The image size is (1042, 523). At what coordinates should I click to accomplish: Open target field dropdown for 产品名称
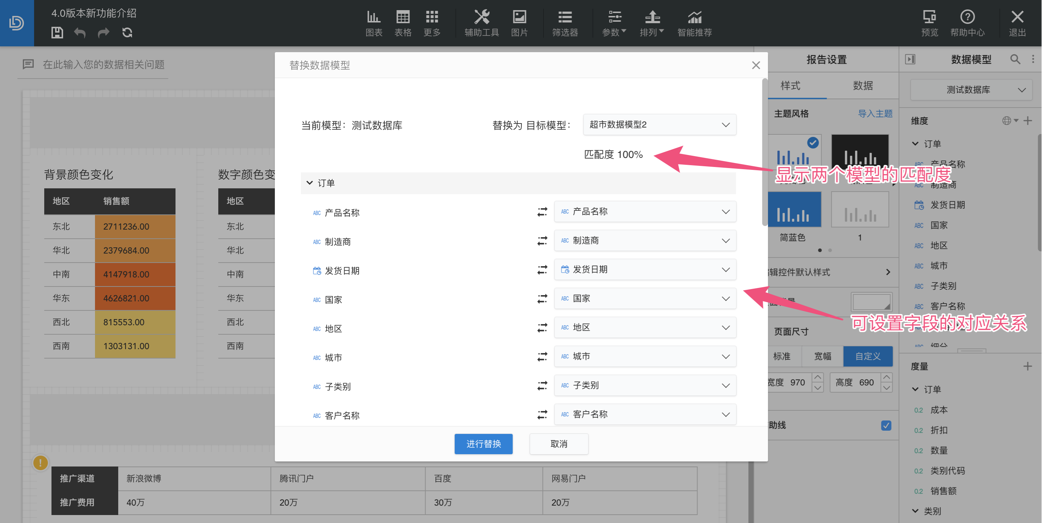645,212
